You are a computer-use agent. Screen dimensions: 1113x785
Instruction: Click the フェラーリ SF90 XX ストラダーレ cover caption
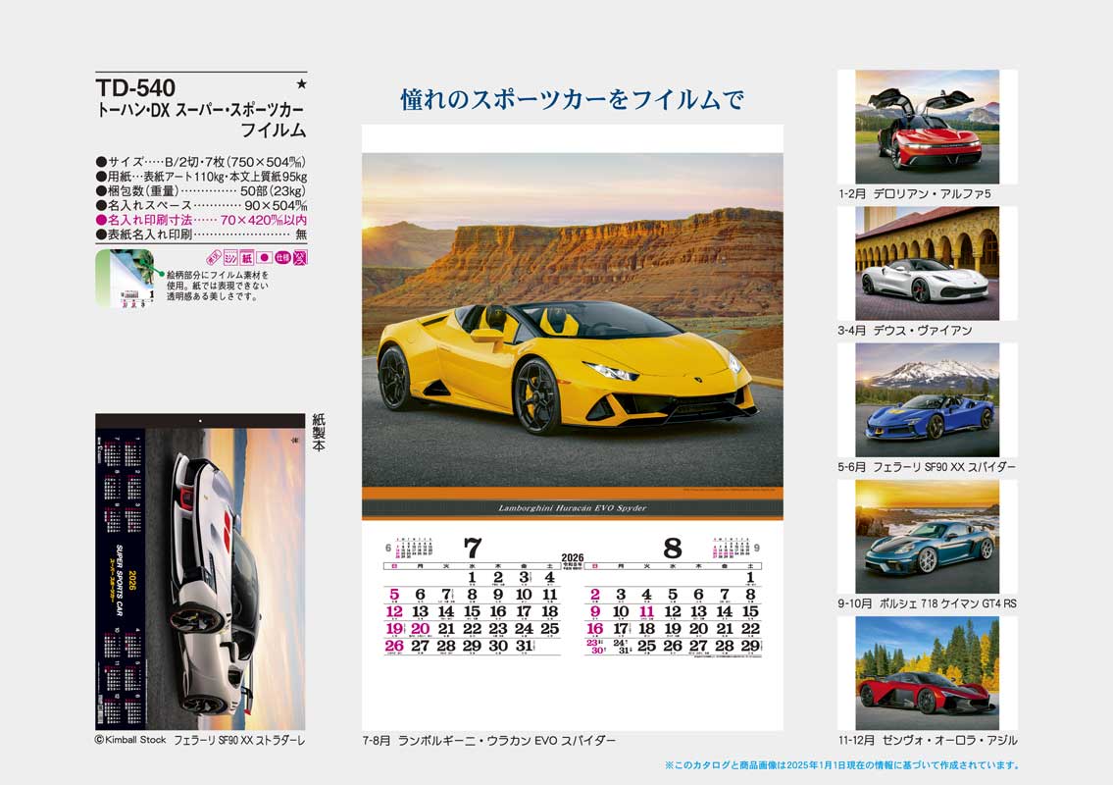pyautogui.click(x=239, y=740)
